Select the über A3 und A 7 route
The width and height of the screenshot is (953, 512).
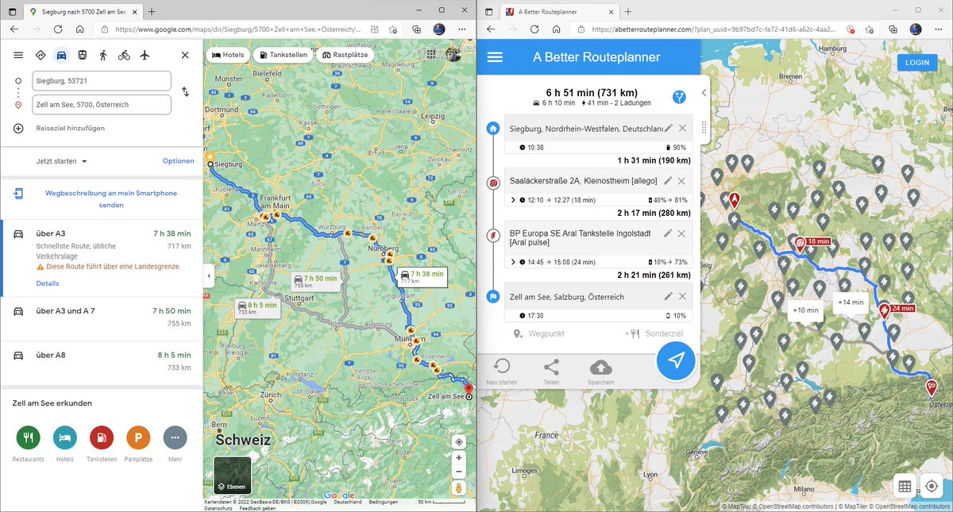coord(102,317)
